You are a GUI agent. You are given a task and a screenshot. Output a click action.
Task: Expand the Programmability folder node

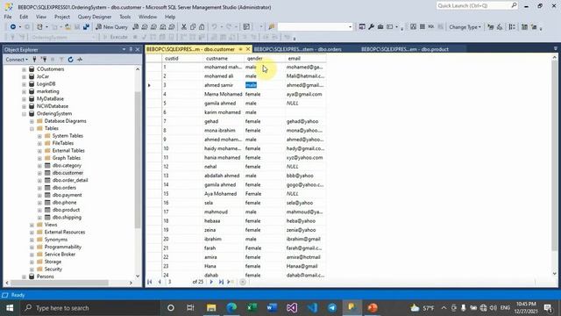(32, 248)
